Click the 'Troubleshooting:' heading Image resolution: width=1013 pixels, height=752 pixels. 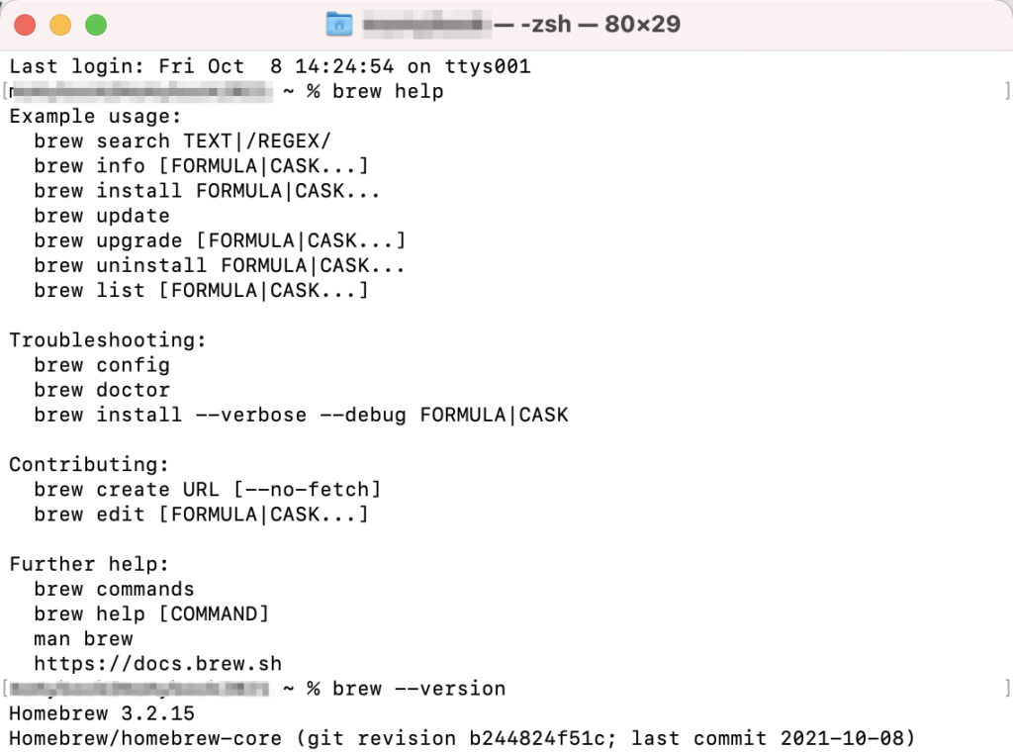pyautogui.click(x=108, y=340)
